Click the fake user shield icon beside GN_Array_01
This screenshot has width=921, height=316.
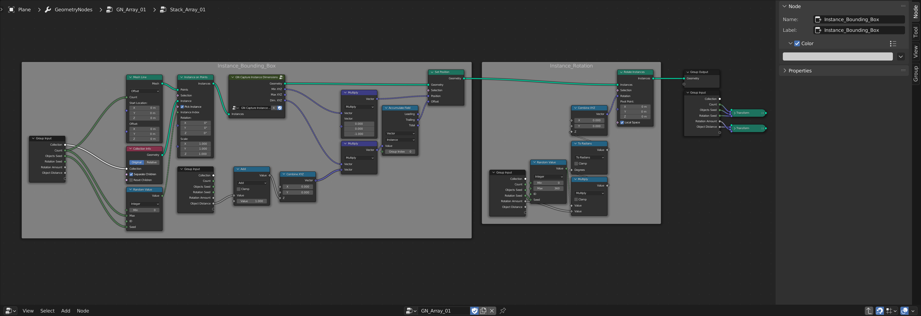click(475, 311)
